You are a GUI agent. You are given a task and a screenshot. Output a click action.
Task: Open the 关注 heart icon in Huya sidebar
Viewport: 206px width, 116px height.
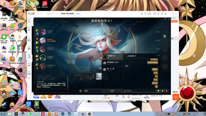29,20
